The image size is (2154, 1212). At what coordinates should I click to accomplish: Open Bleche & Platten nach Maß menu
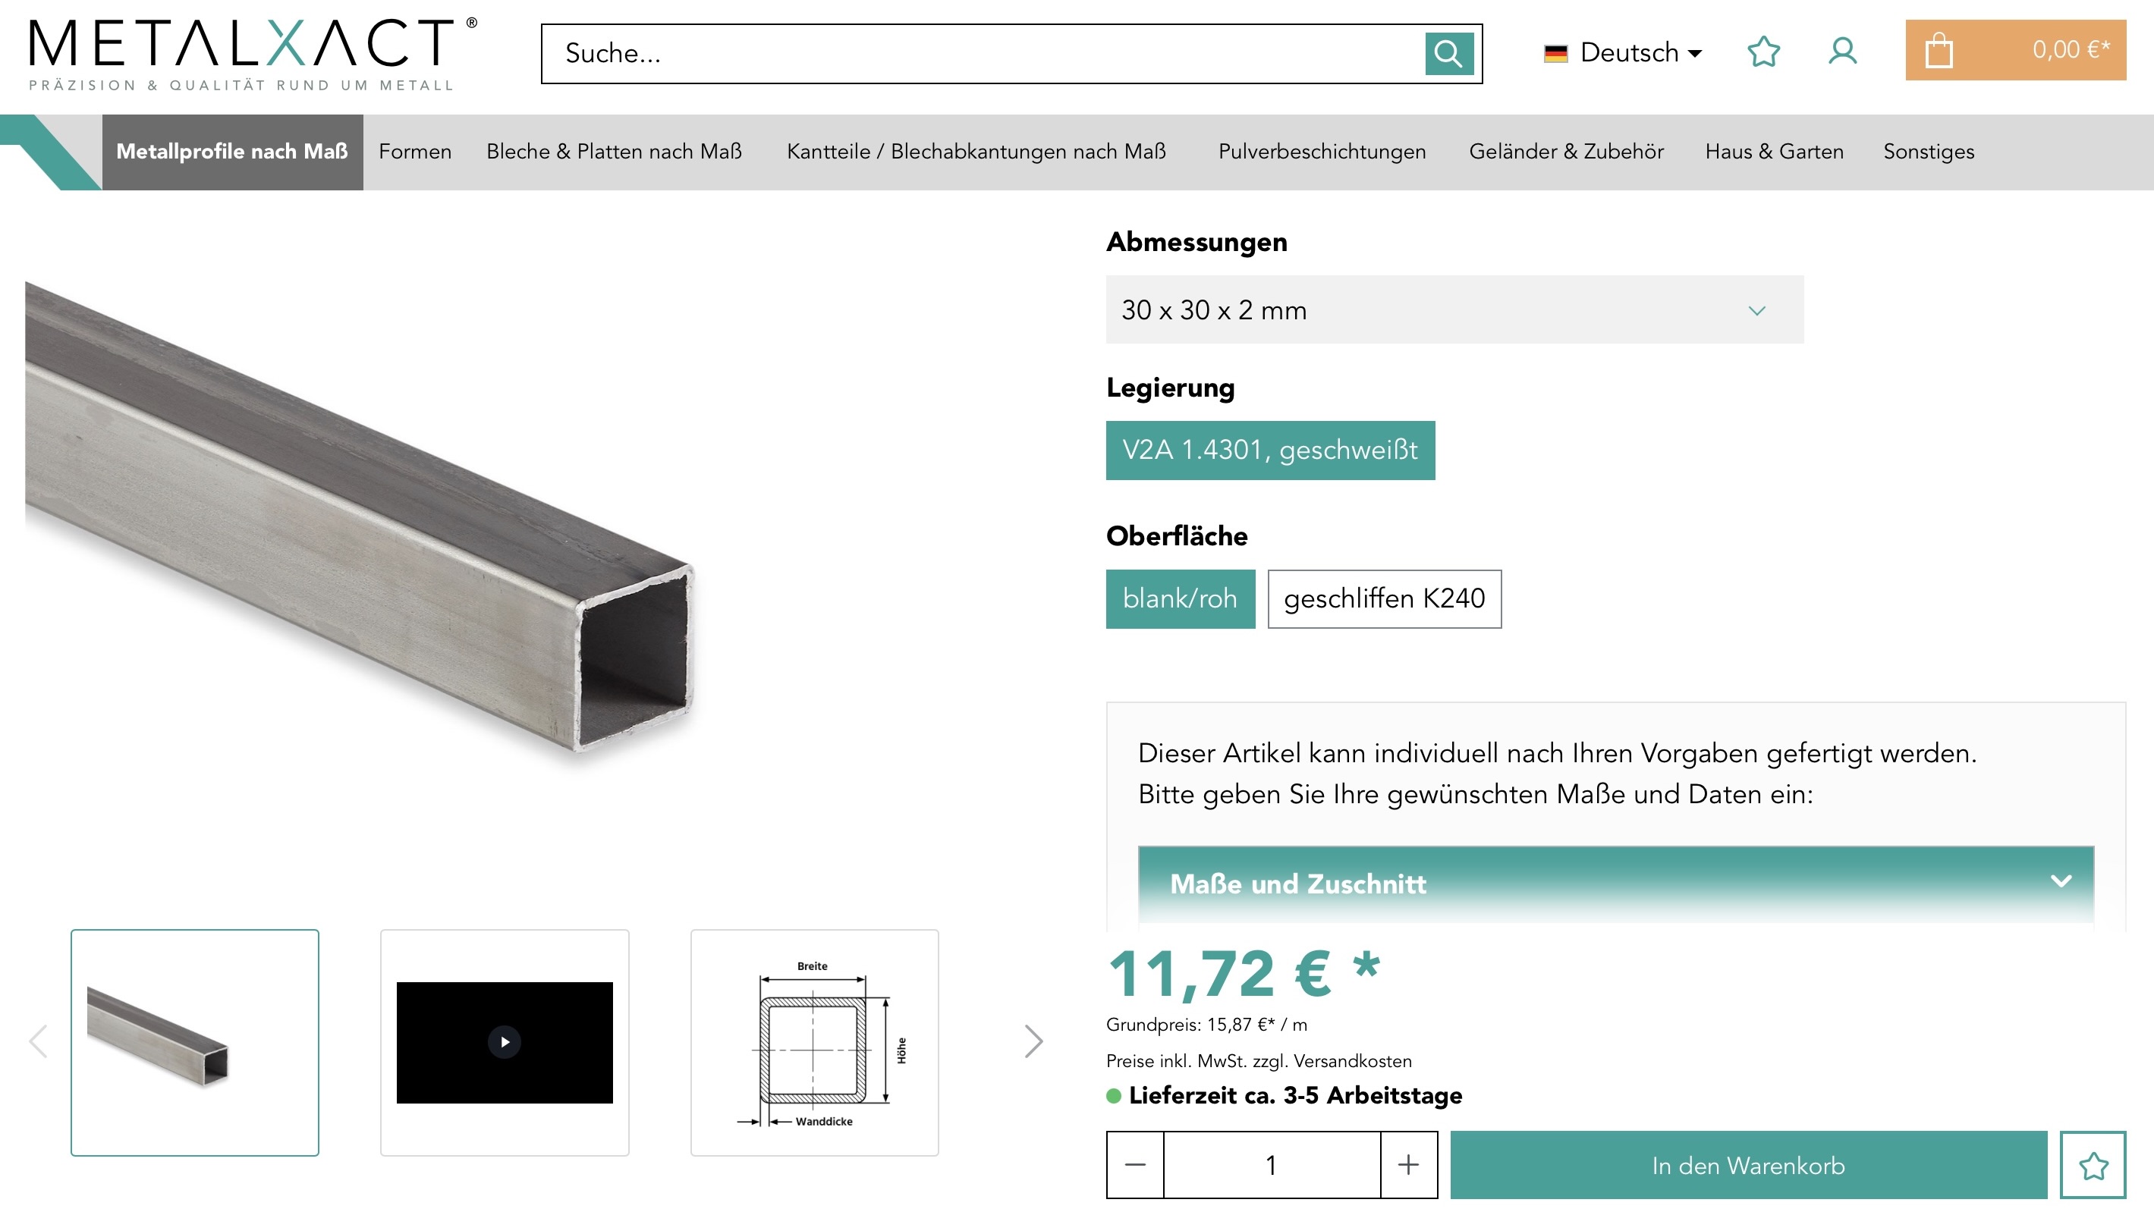[x=614, y=152]
